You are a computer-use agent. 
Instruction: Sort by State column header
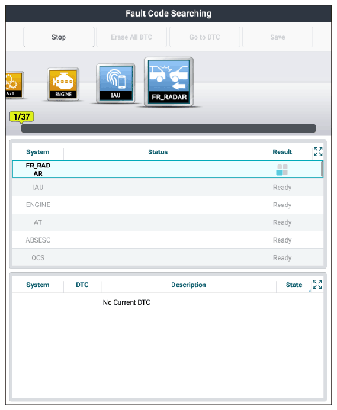(x=294, y=285)
